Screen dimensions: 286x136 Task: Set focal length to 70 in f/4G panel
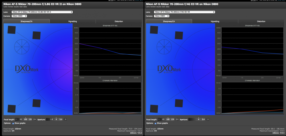coord(159,119)
